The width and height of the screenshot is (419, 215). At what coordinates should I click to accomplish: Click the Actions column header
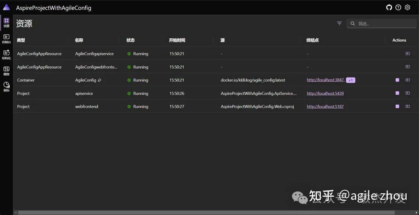point(399,40)
